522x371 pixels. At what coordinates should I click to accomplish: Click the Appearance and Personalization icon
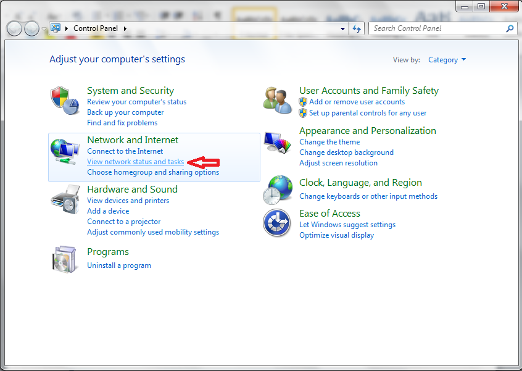pyautogui.click(x=277, y=141)
